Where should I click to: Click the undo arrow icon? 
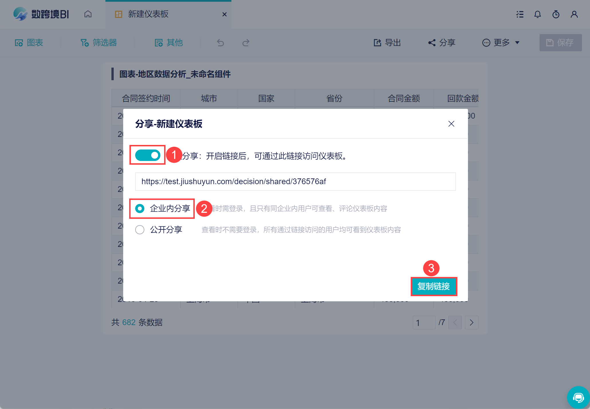click(220, 43)
